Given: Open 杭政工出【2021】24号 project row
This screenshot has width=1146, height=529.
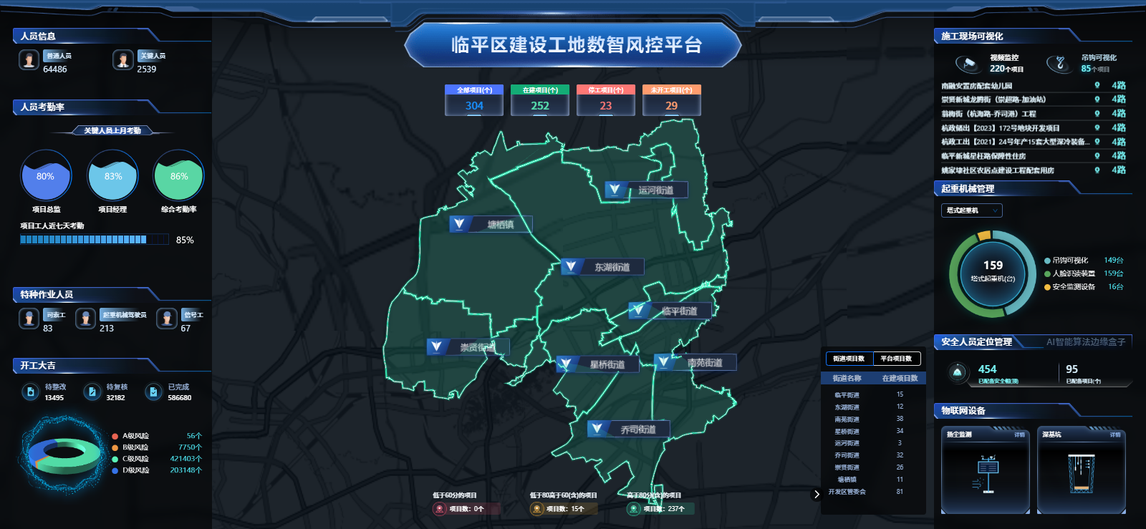Looking at the screenshot, I should (1033, 142).
